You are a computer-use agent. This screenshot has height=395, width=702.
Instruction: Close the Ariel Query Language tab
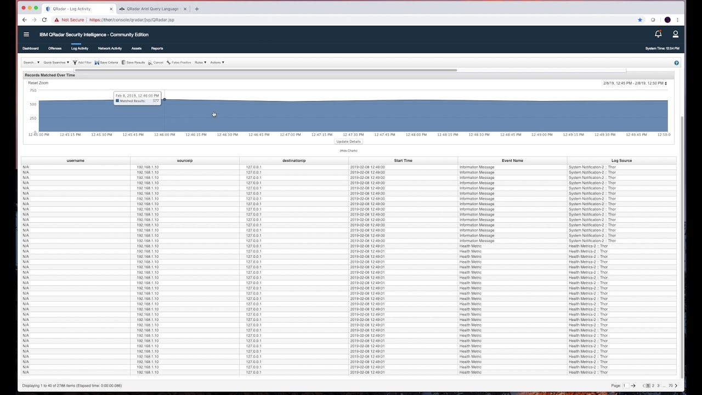185,9
